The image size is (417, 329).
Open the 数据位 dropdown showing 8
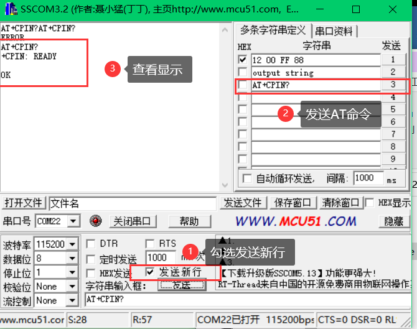[x=72, y=258]
